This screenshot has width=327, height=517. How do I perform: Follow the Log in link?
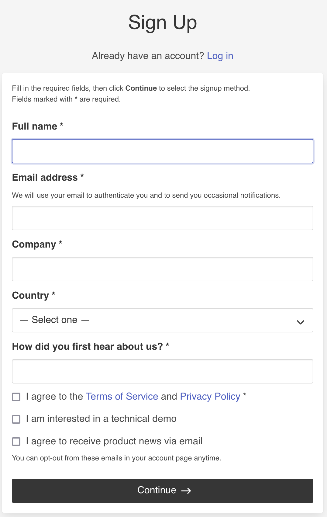[x=220, y=56]
